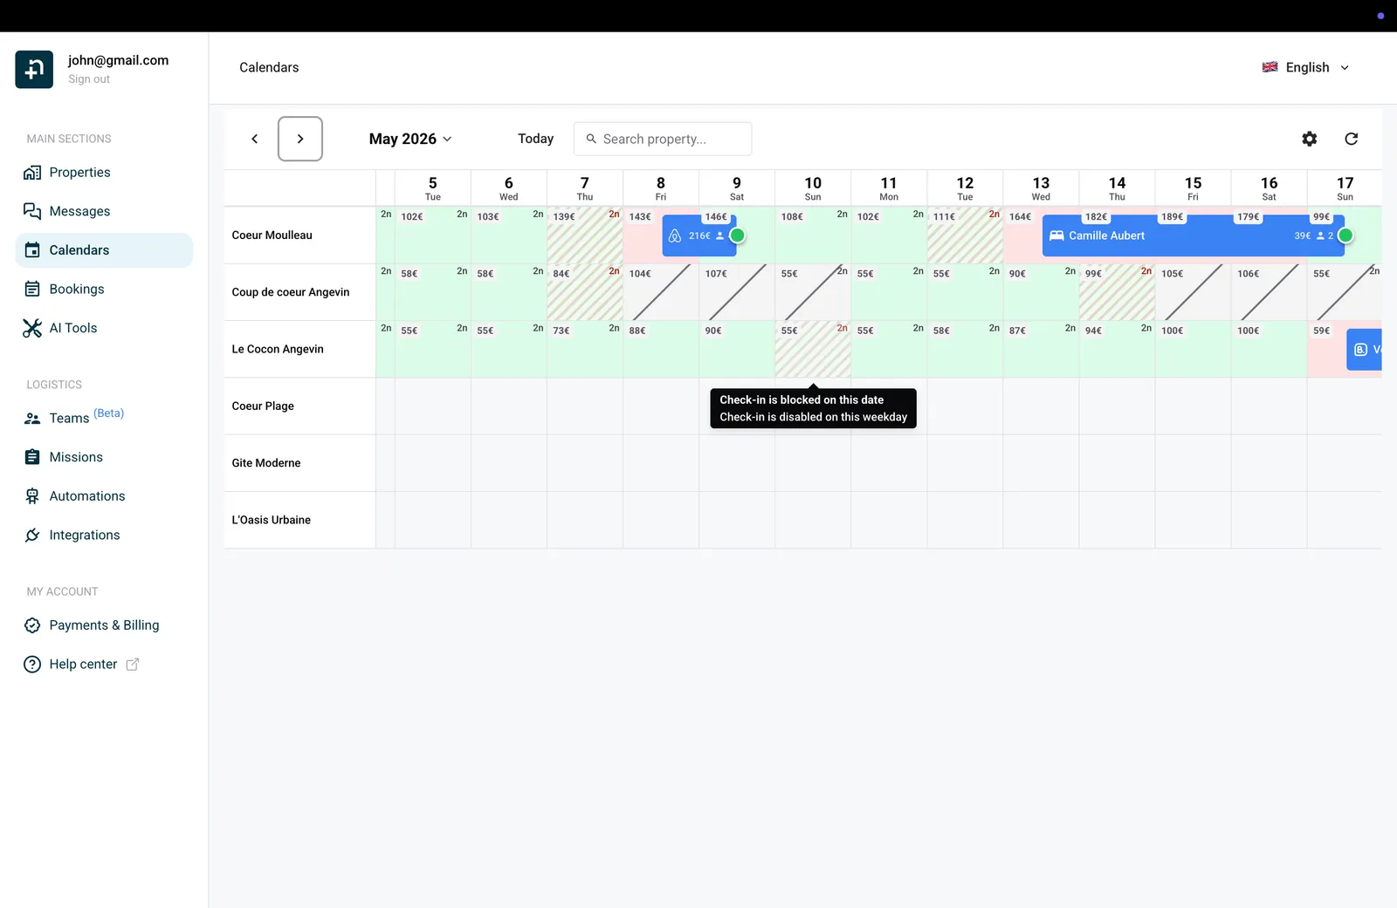Click the 164€ price for Coeur Moulleau
1397x908 pixels.
pos(1020,217)
